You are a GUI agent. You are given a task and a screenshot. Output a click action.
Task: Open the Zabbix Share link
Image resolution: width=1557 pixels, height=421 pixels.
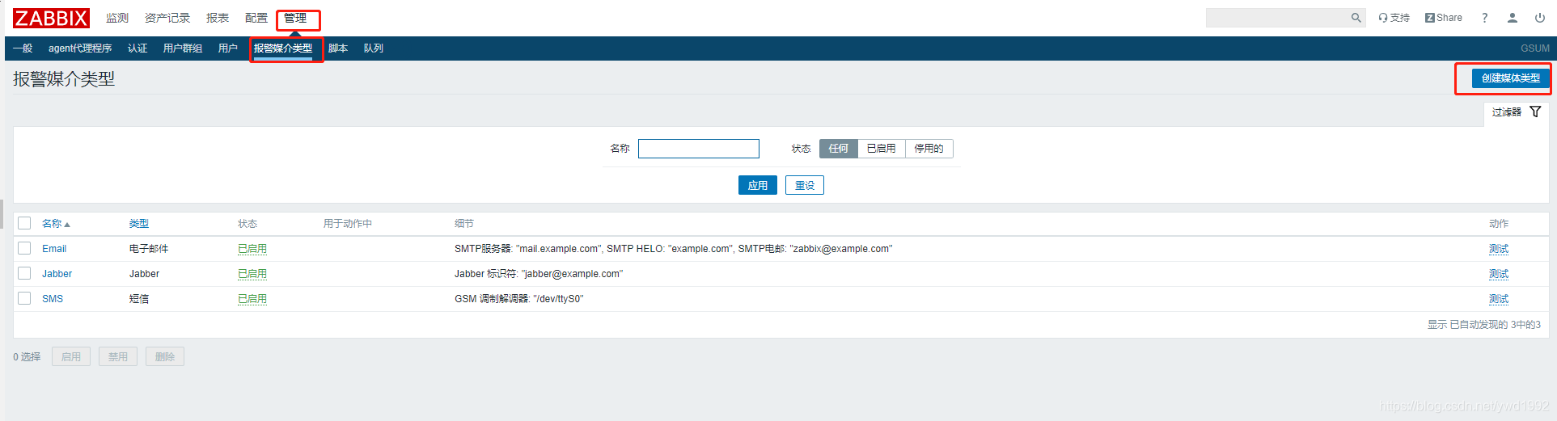click(1444, 18)
